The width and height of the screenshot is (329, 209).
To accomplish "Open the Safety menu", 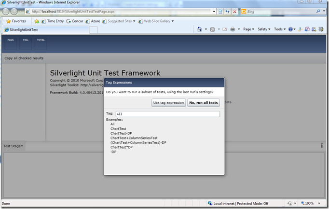I will point(264,29).
